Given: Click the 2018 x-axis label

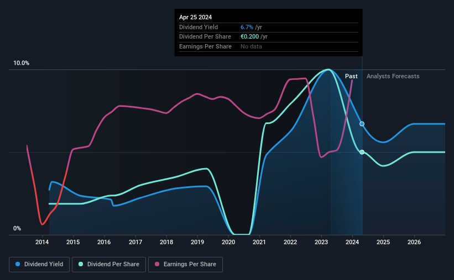Looking at the screenshot, I should coord(166,242).
